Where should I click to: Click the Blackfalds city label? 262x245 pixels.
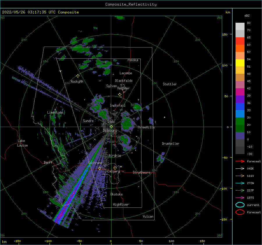click(124, 81)
